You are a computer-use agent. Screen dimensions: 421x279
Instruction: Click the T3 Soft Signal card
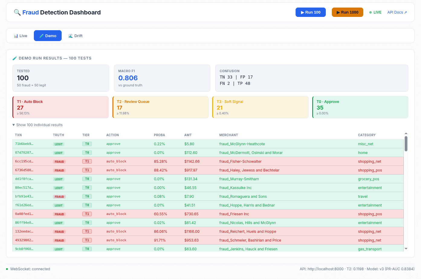click(260, 107)
